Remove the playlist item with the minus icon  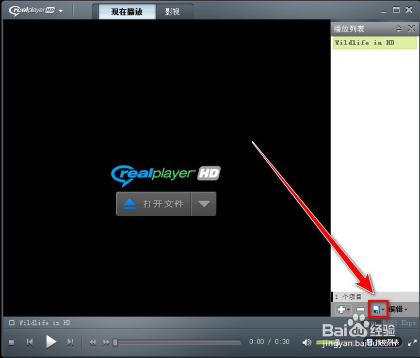(x=360, y=309)
